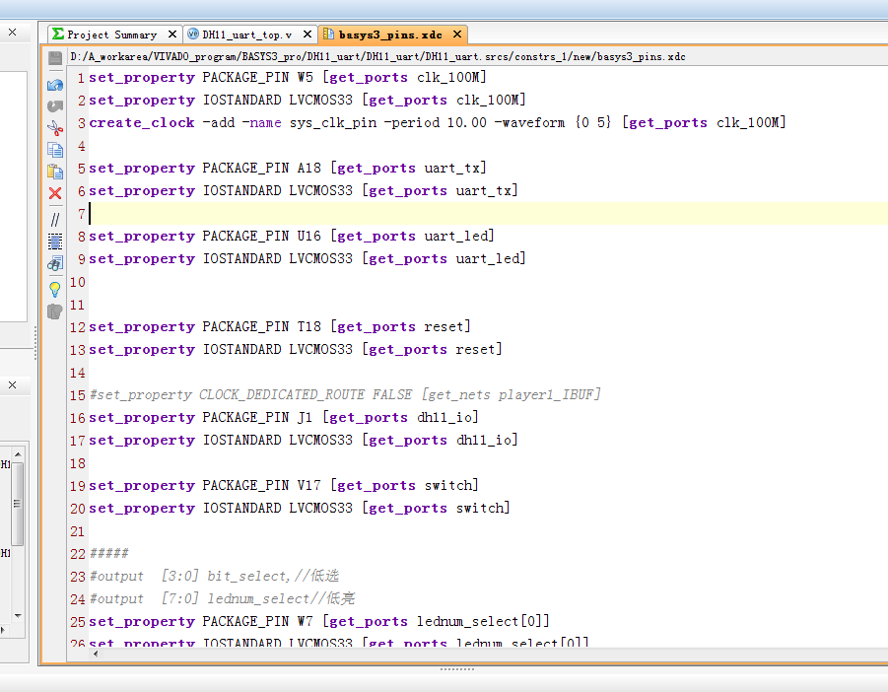The width and height of the screenshot is (888, 692).
Task: Close the Project Summary tab
Action: point(172,35)
